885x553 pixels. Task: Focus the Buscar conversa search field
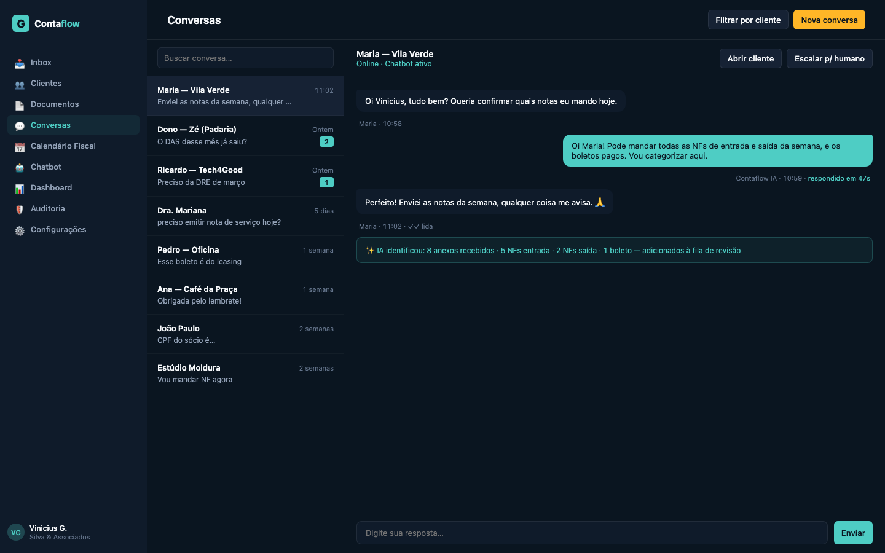click(x=245, y=58)
